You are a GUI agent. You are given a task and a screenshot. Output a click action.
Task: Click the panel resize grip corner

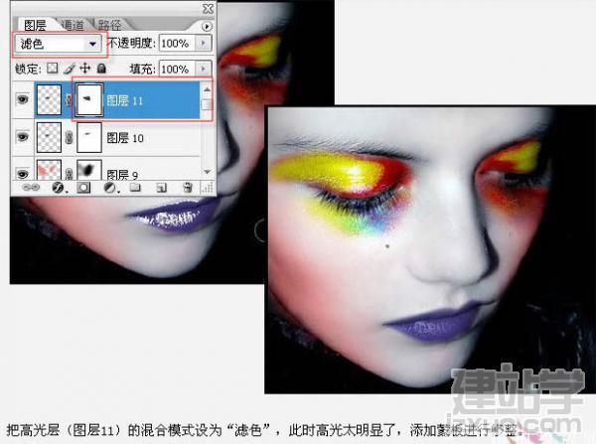208,188
